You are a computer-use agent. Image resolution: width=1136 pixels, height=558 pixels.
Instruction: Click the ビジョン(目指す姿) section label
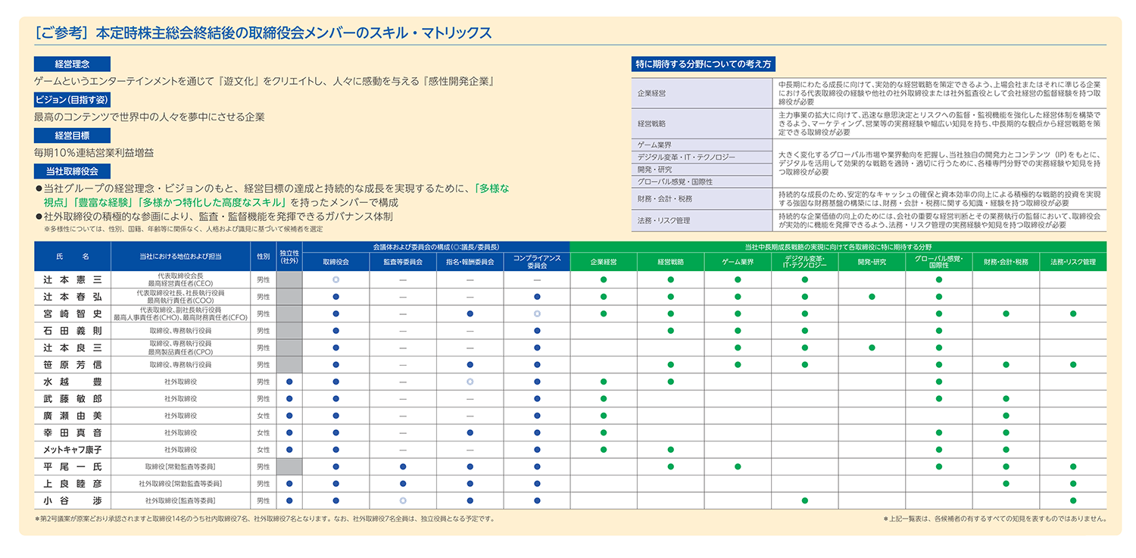[x=72, y=100]
